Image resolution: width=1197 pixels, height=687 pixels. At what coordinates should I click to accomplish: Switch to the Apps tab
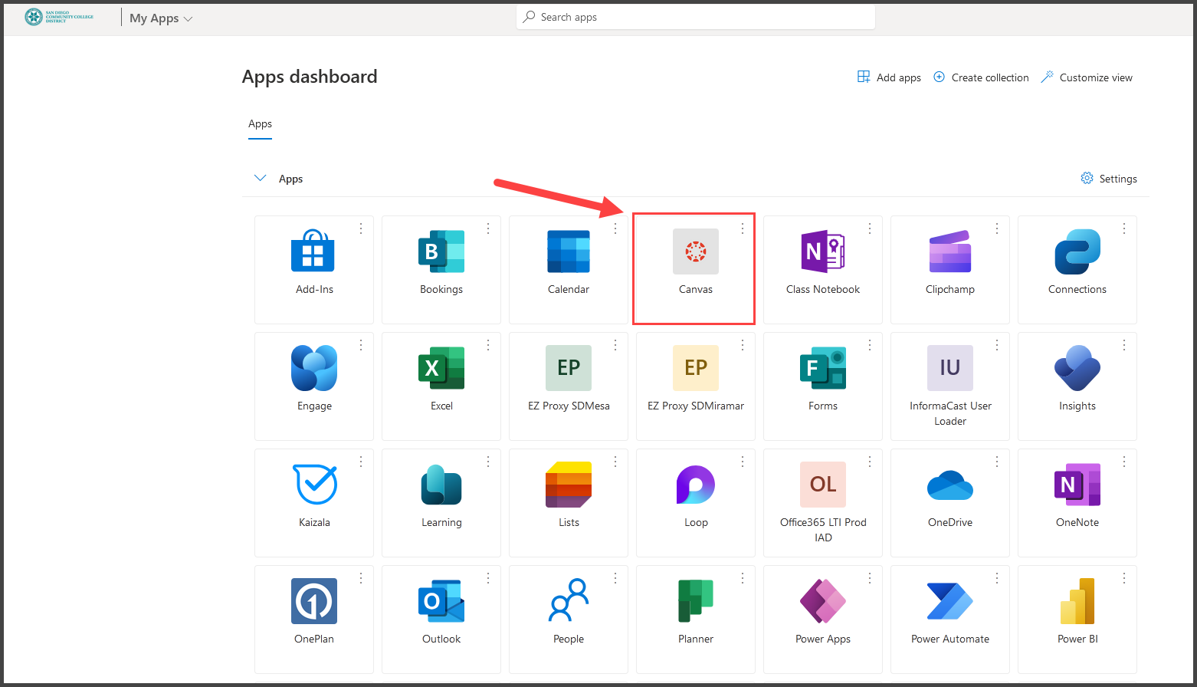tap(260, 123)
